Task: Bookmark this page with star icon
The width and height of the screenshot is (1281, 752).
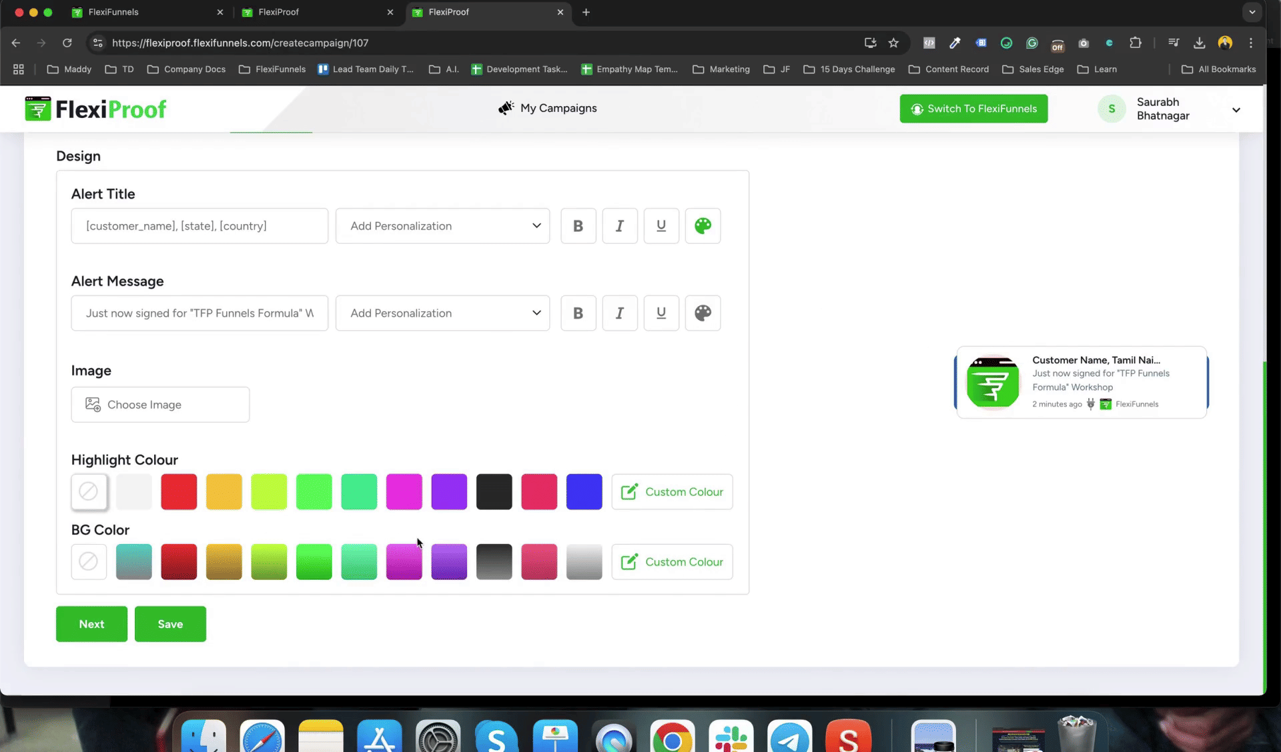Action: click(893, 43)
